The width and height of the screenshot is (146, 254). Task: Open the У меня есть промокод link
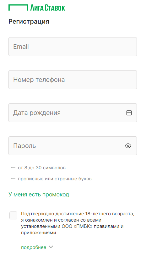pyautogui.click(x=39, y=195)
